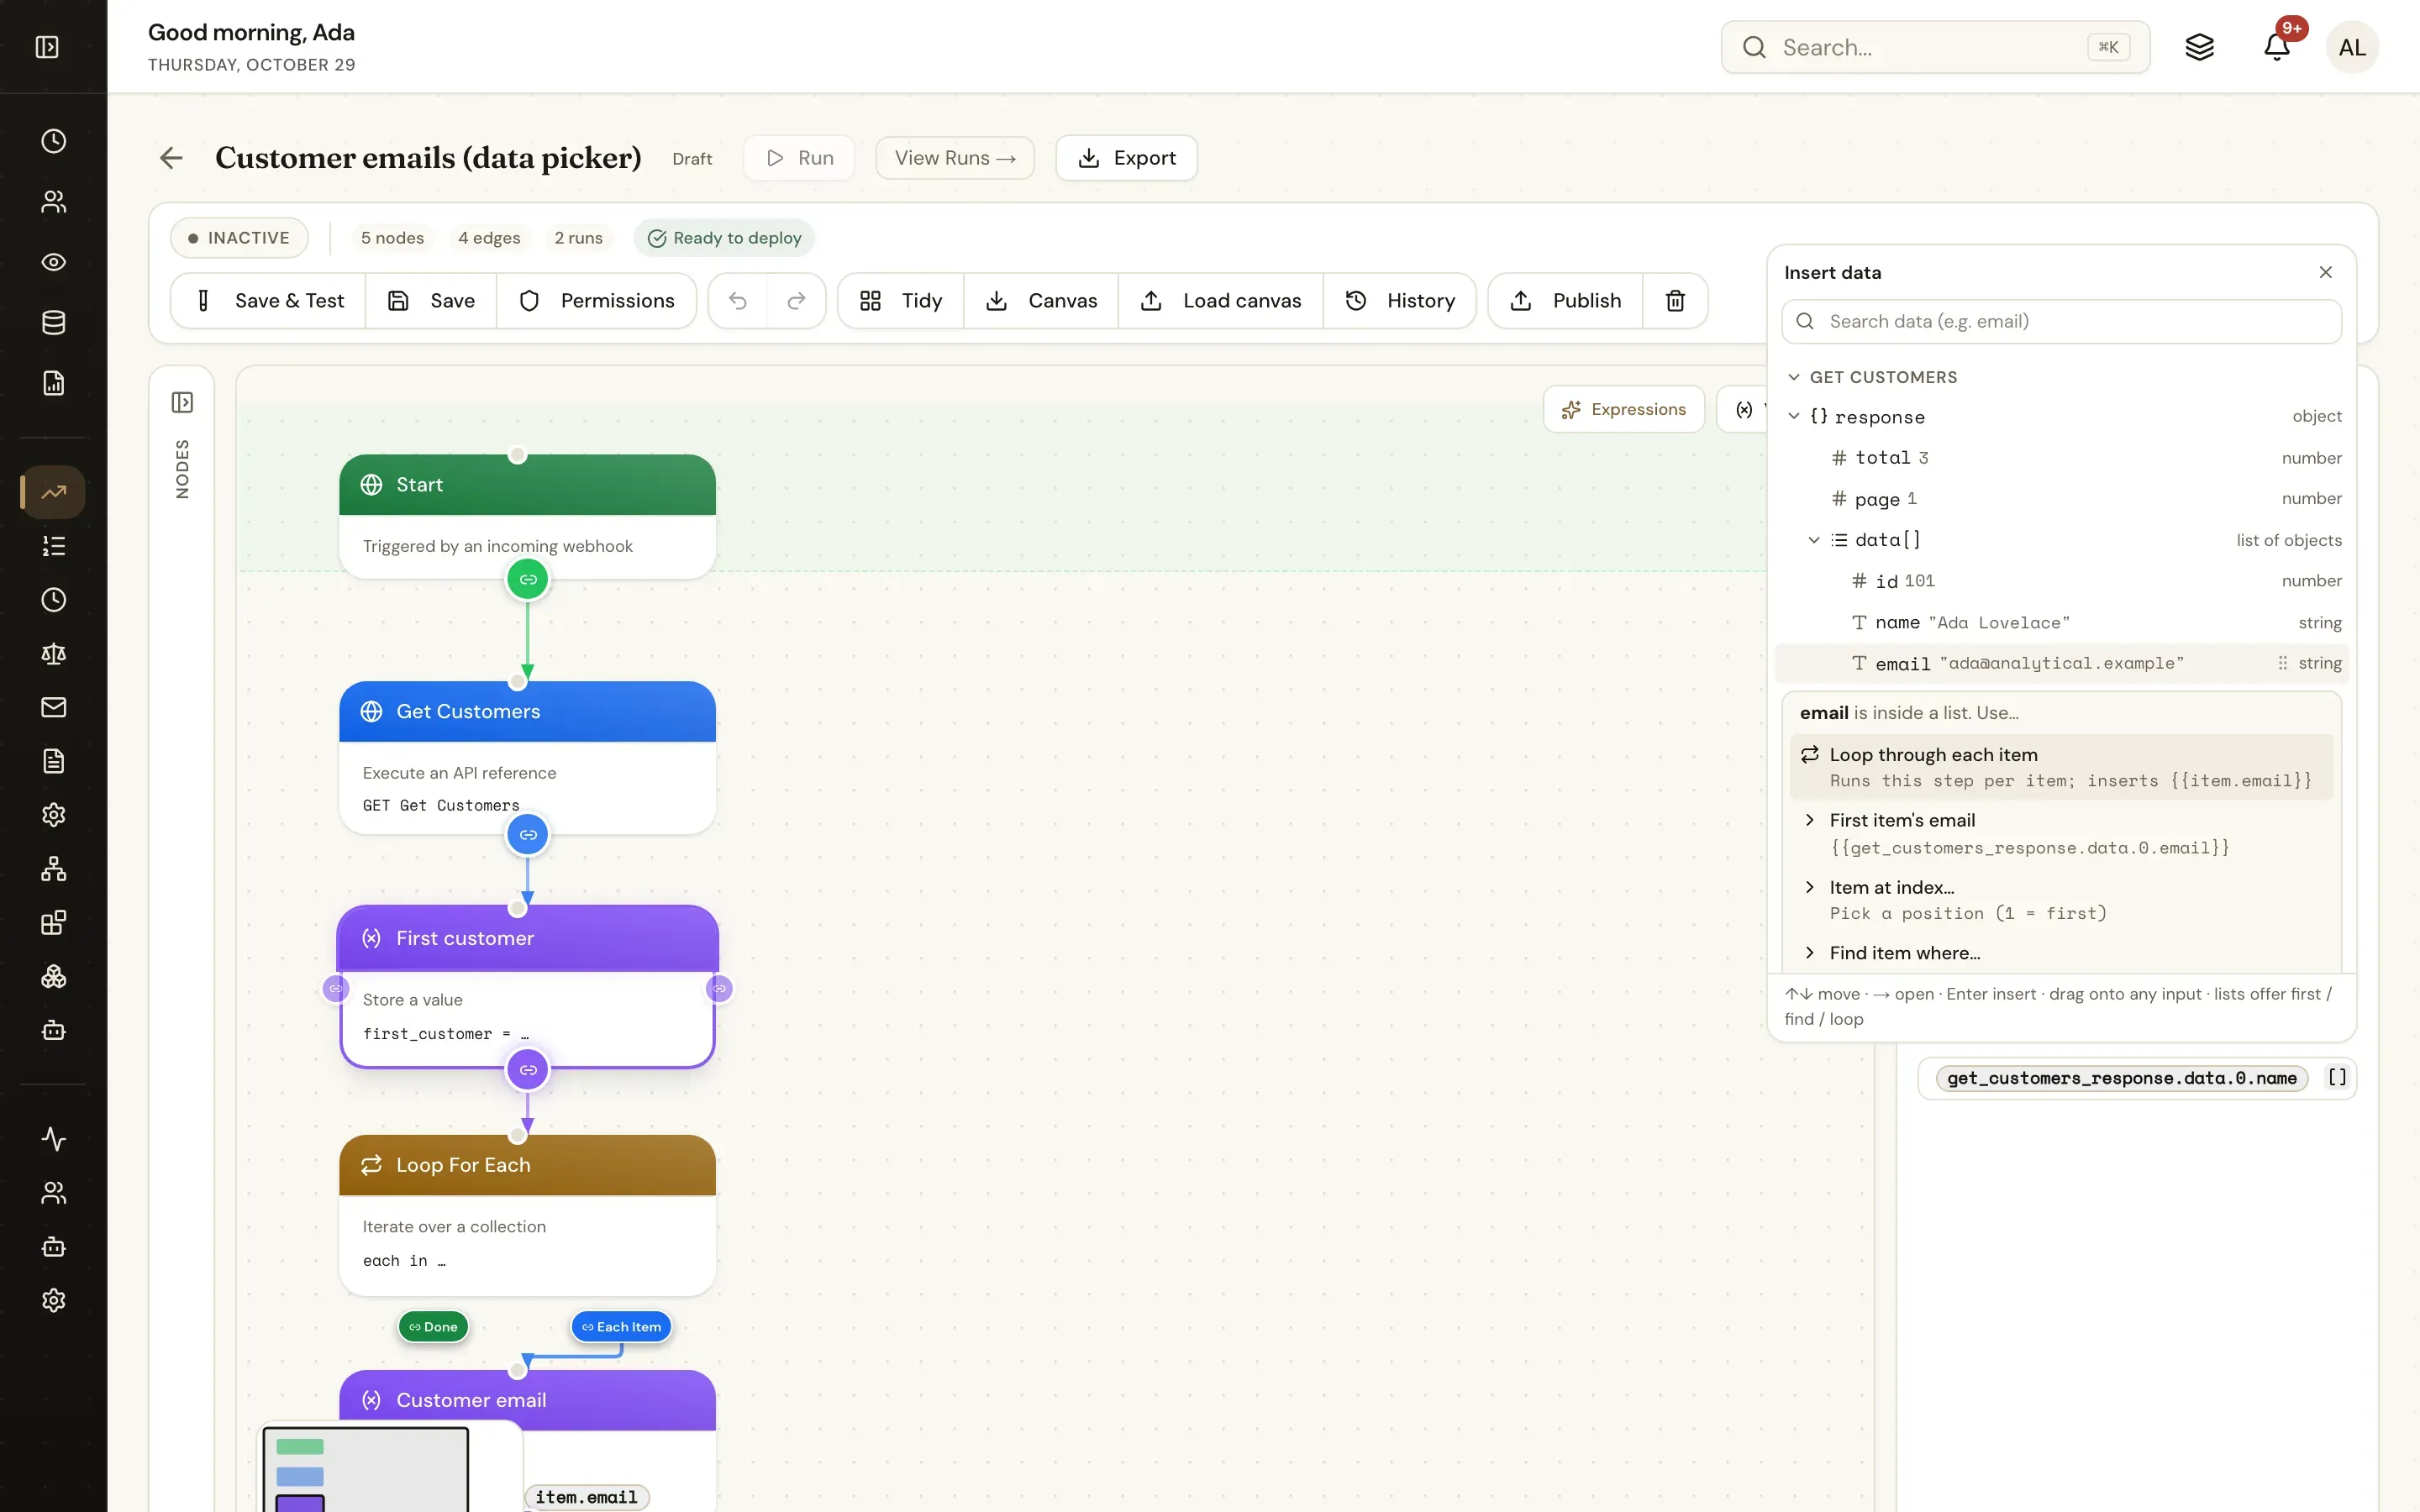Collapse the main sidebar with the top-left panel icon
This screenshot has width=2420, height=1512.
click(47, 47)
